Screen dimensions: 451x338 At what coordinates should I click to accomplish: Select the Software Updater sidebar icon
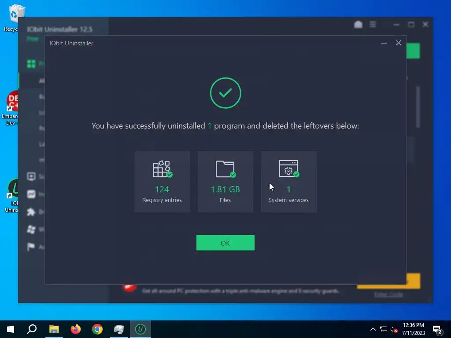click(x=31, y=176)
